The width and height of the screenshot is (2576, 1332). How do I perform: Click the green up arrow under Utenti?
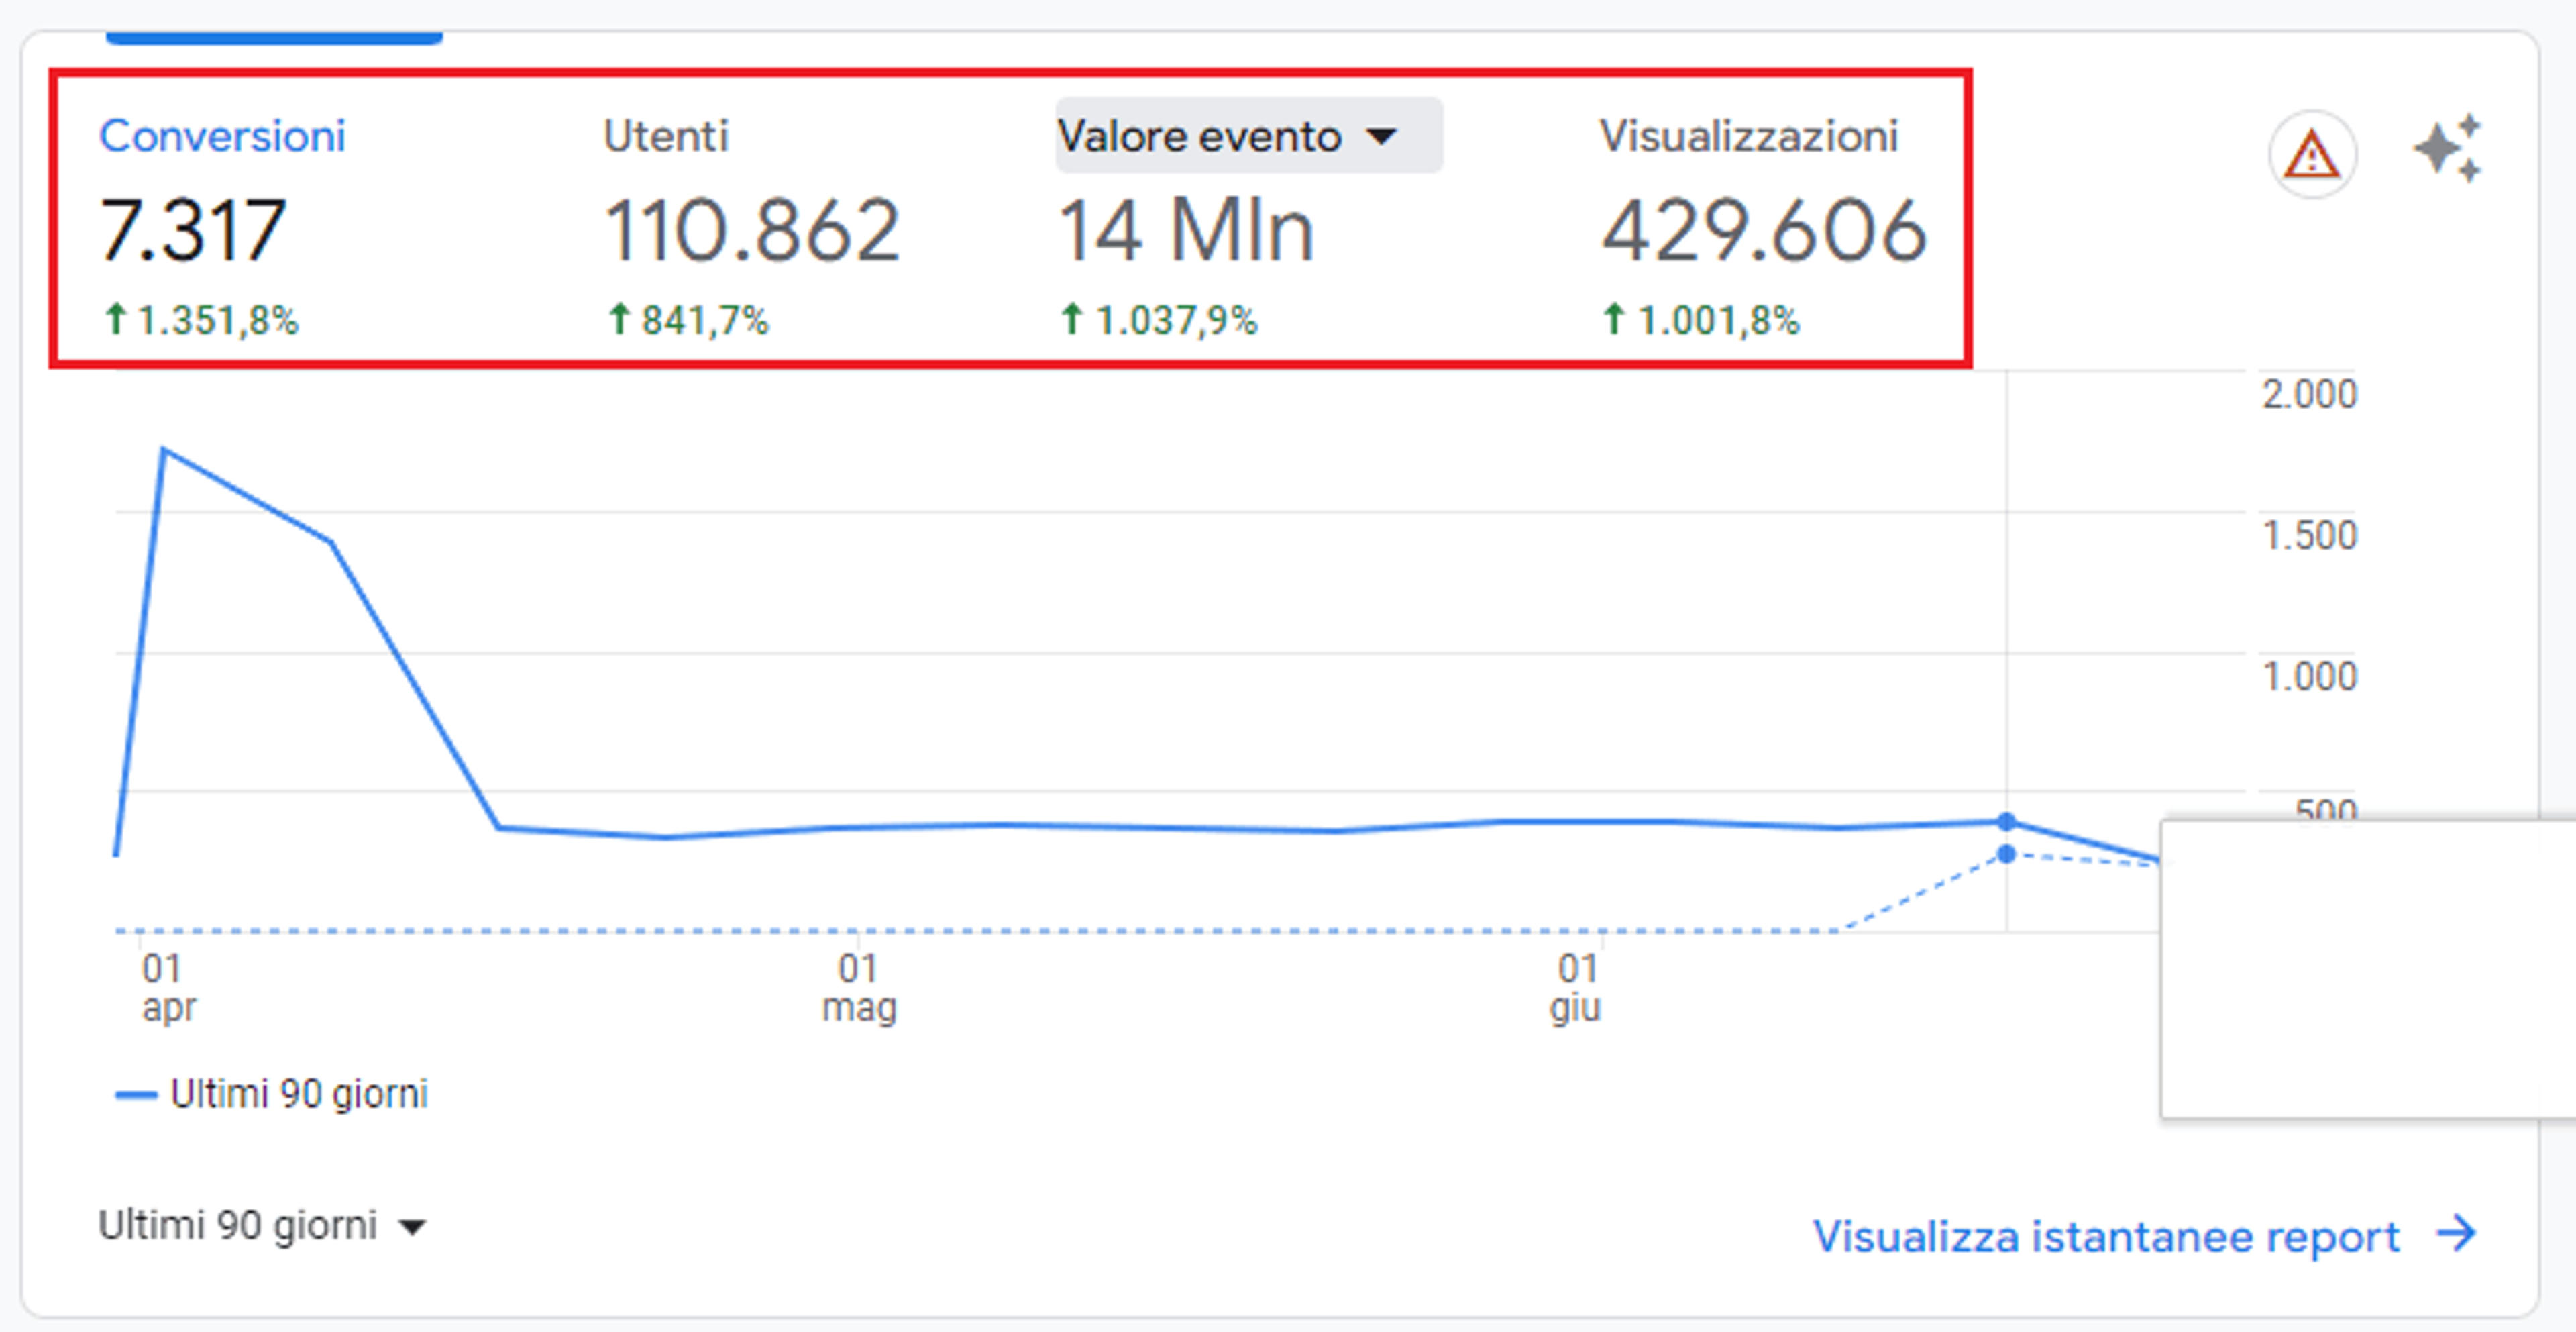pos(619,320)
